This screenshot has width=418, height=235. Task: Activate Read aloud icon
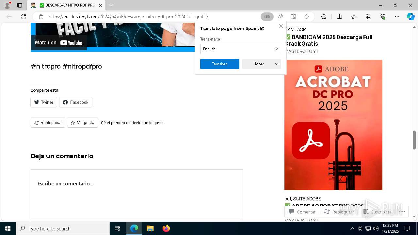click(280, 17)
